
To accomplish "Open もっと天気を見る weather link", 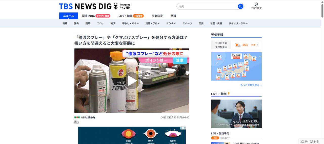I will 251,85.
